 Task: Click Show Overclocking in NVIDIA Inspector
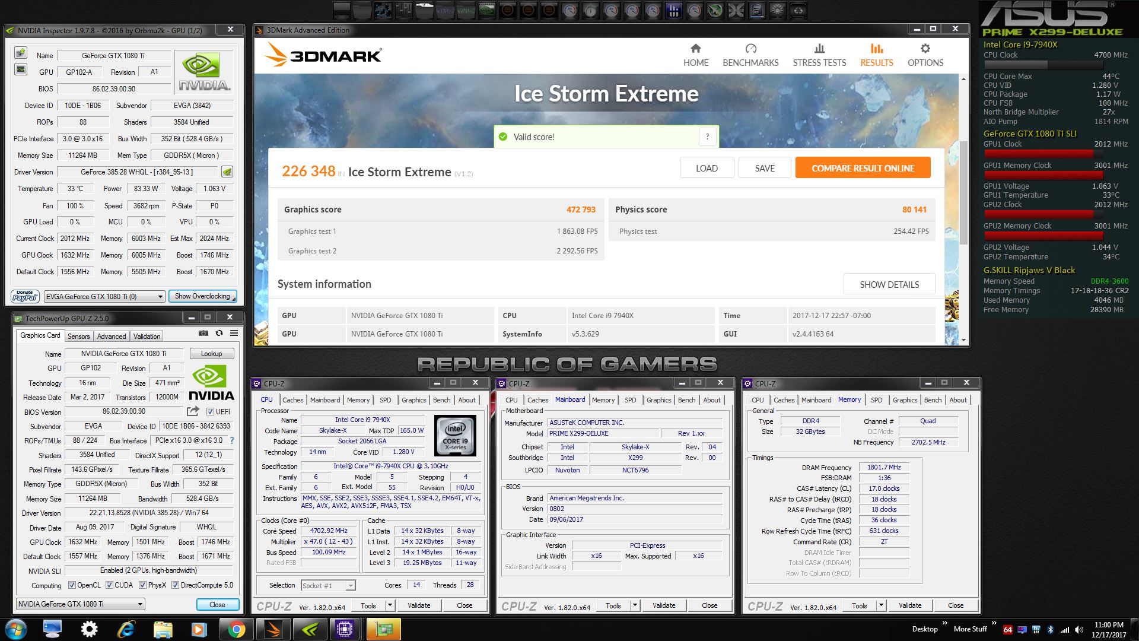(x=202, y=296)
